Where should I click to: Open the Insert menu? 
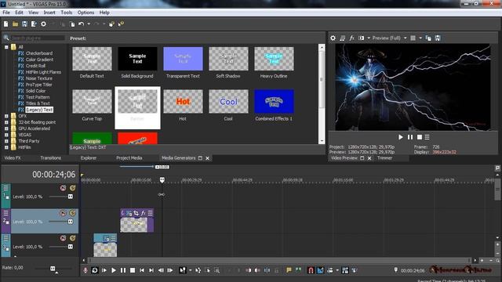(x=49, y=13)
